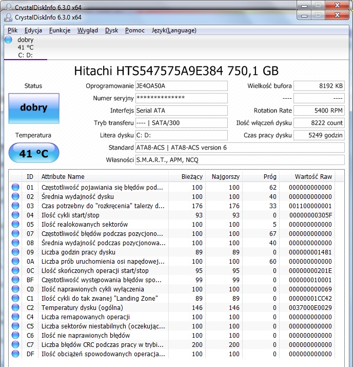The width and height of the screenshot is (353, 367).
Task: Open the Język(Language) menu
Action: click(x=174, y=30)
